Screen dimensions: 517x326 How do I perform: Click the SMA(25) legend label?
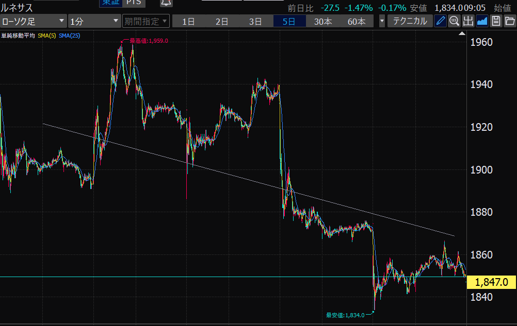point(70,36)
